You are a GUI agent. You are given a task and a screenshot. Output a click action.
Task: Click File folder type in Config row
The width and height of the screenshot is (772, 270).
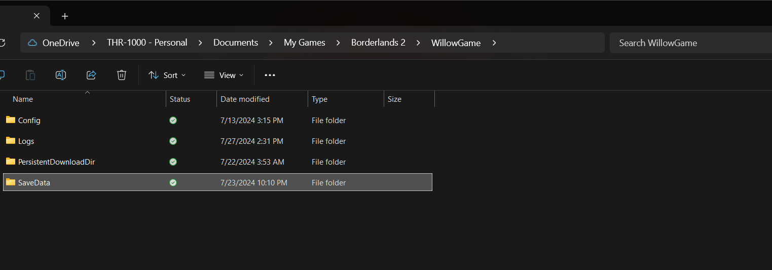click(329, 121)
